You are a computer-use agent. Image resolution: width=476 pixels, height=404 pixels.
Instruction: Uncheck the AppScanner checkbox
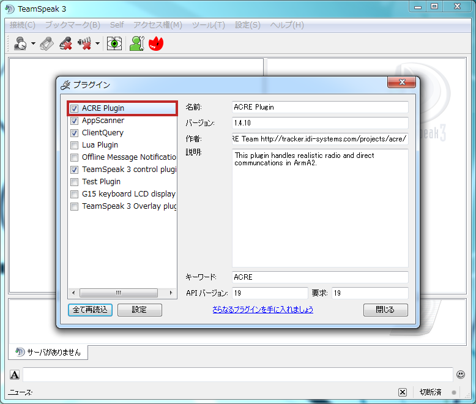click(x=75, y=121)
